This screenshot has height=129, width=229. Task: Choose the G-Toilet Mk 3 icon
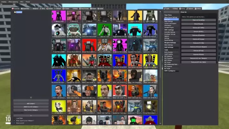tap(59, 107)
